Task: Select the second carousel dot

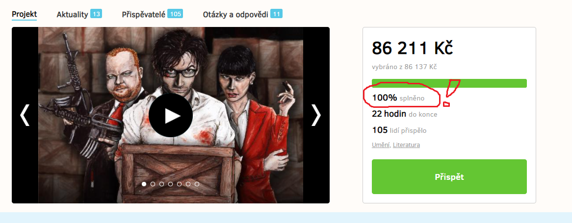Action: pyautogui.click(x=153, y=184)
